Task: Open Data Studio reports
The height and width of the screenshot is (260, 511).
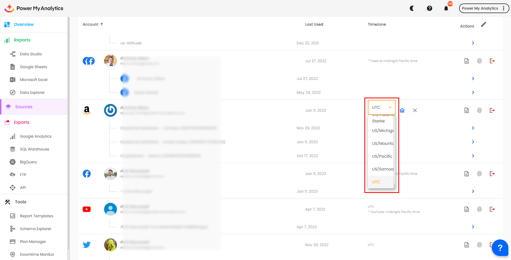Action: 31,54
